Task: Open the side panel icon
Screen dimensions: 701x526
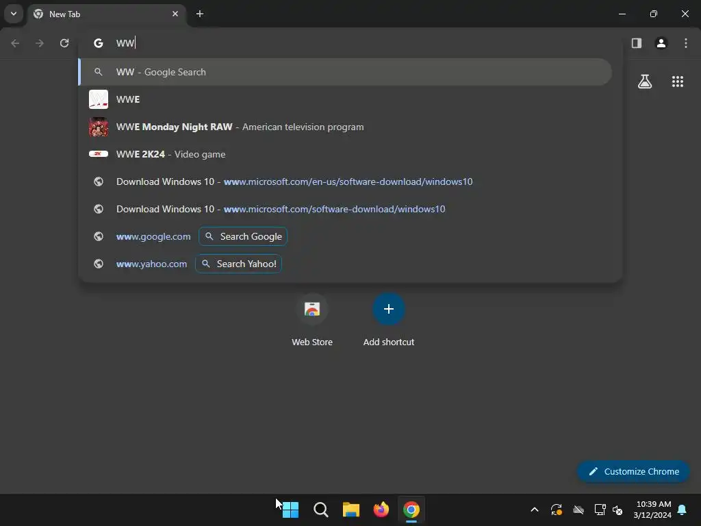Action: (x=637, y=43)
